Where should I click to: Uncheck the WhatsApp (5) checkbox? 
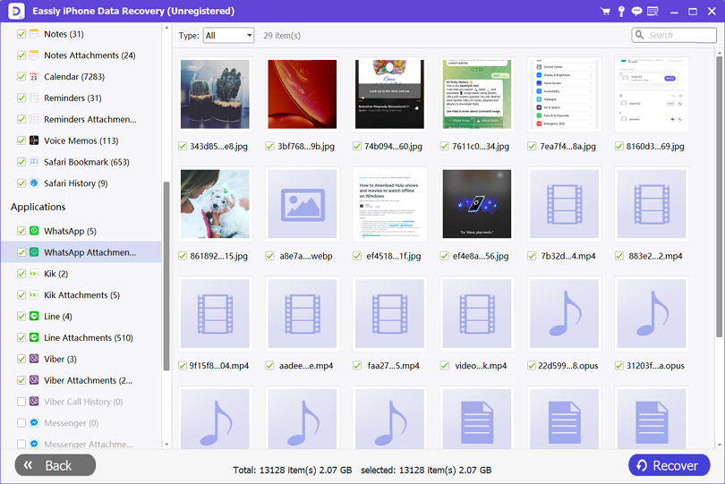(21, 231)
